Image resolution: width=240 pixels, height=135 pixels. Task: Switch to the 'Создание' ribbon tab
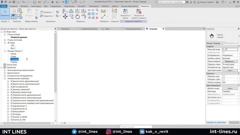pyautogui.click(x=13, y=6)
